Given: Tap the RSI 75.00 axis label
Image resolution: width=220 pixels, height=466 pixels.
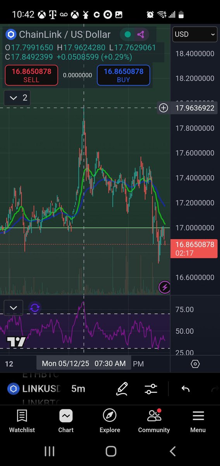Looking at the screenshot, I should [x=184, y=310].
